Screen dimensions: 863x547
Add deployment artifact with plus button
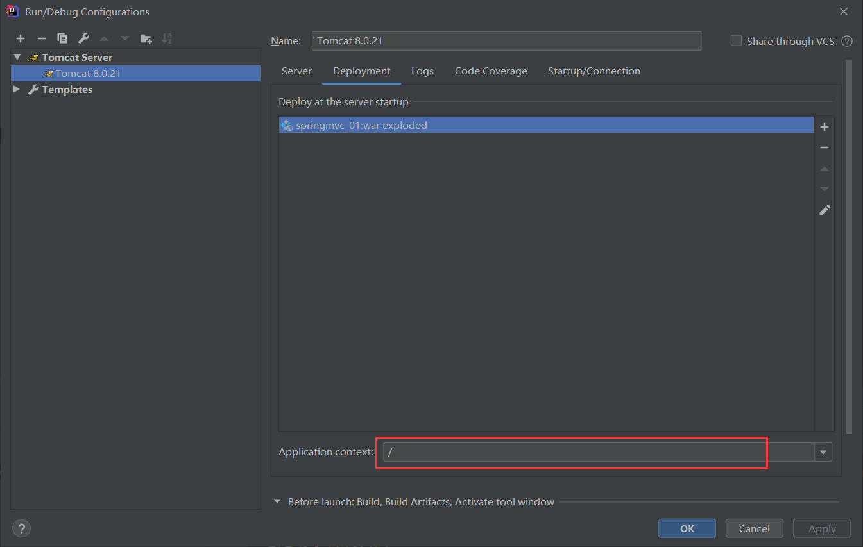825,127
